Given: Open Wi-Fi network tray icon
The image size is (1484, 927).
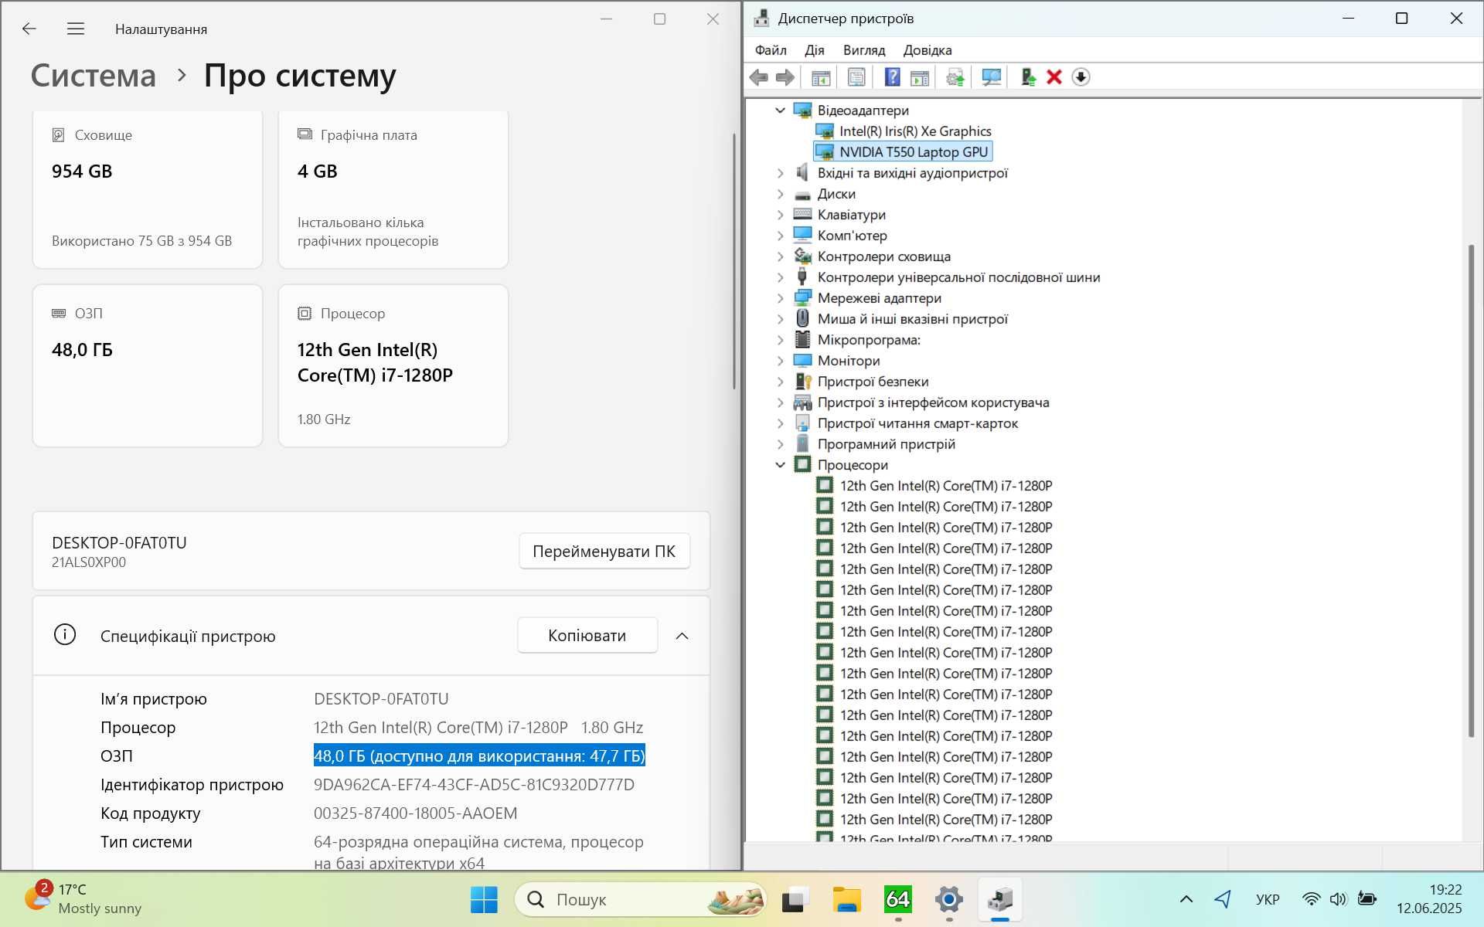Looking at the screenshot, I should [1311, 898].
